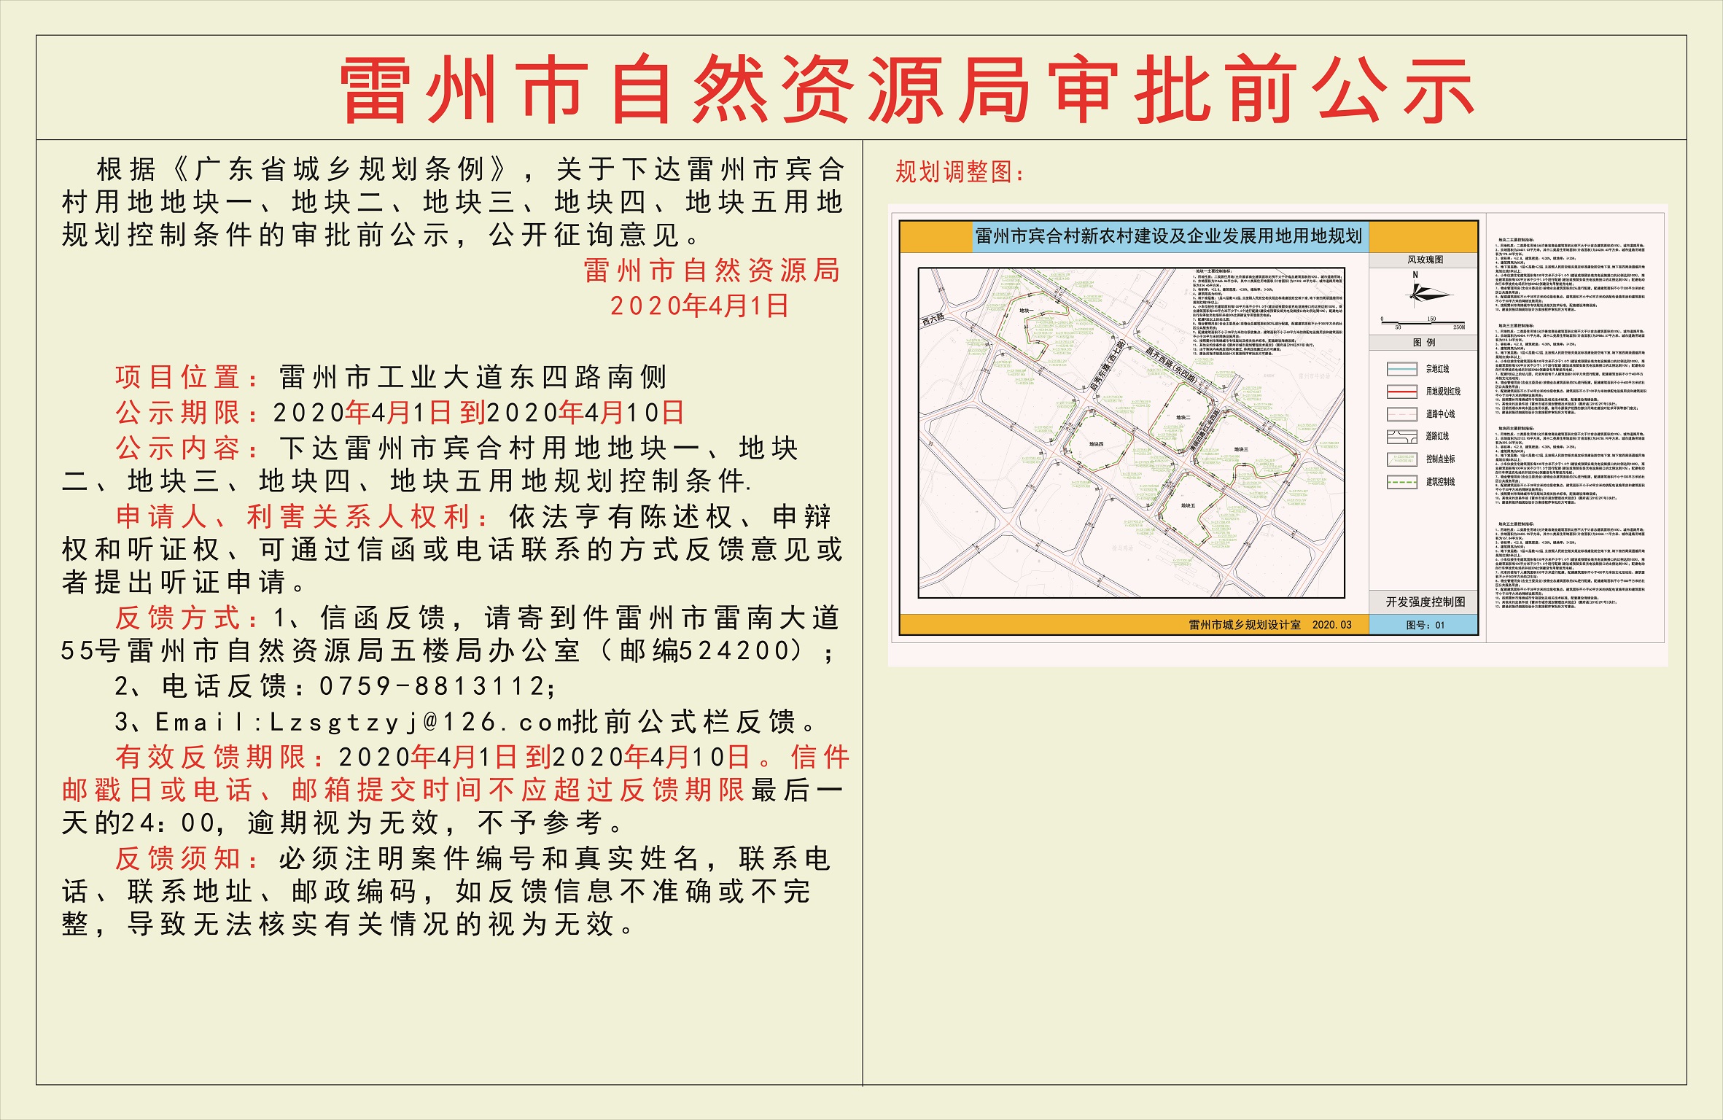This screenshot has width=1723, height=1120.
Task: Click the 用地规划红线 red legend swatch
Action: (1401, 392)
